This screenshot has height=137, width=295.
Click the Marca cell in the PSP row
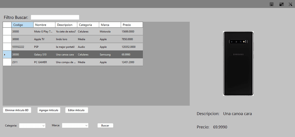110,47
